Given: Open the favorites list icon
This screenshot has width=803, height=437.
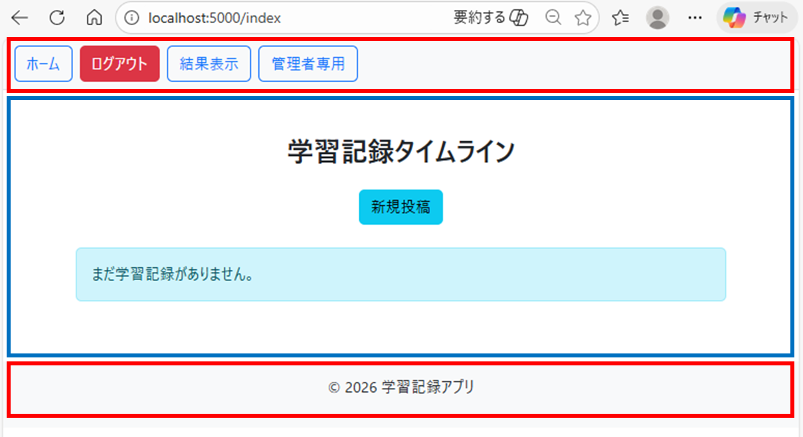Looking at the screenshot, I should pyautogui.click(x=621, y=18).
